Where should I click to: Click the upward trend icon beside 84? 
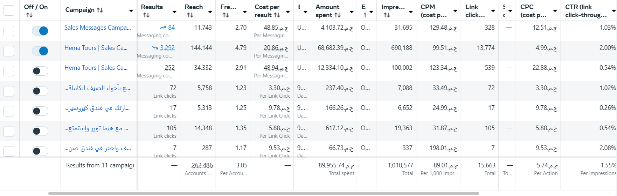coord(163,28)
